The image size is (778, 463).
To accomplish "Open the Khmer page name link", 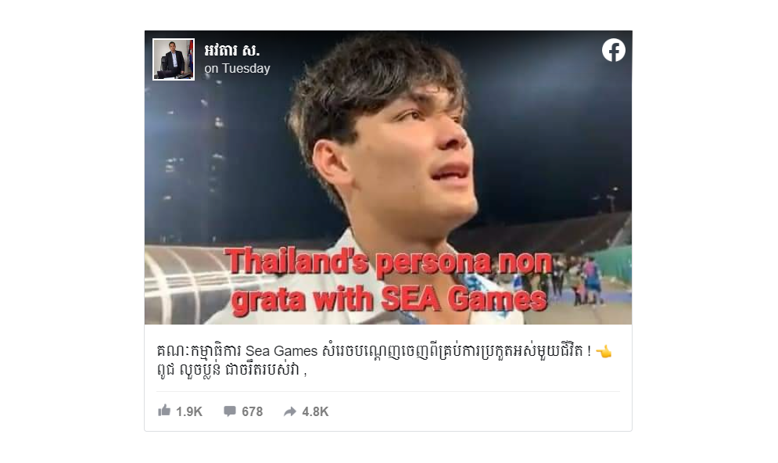I will [231, 50].
